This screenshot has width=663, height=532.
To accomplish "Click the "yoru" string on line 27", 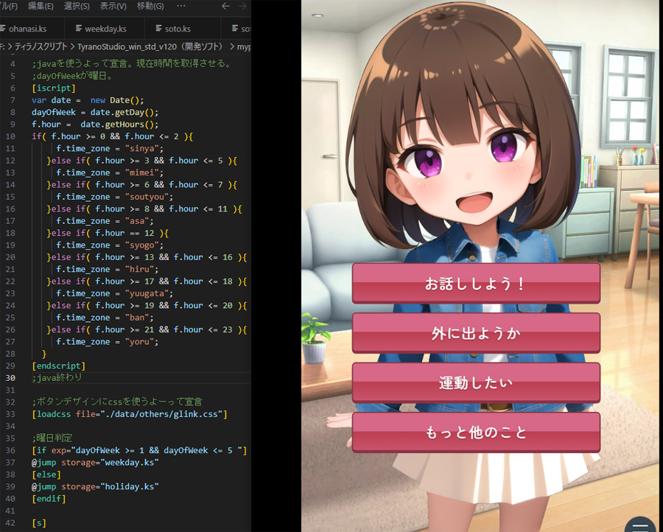I will click(139, 342).
